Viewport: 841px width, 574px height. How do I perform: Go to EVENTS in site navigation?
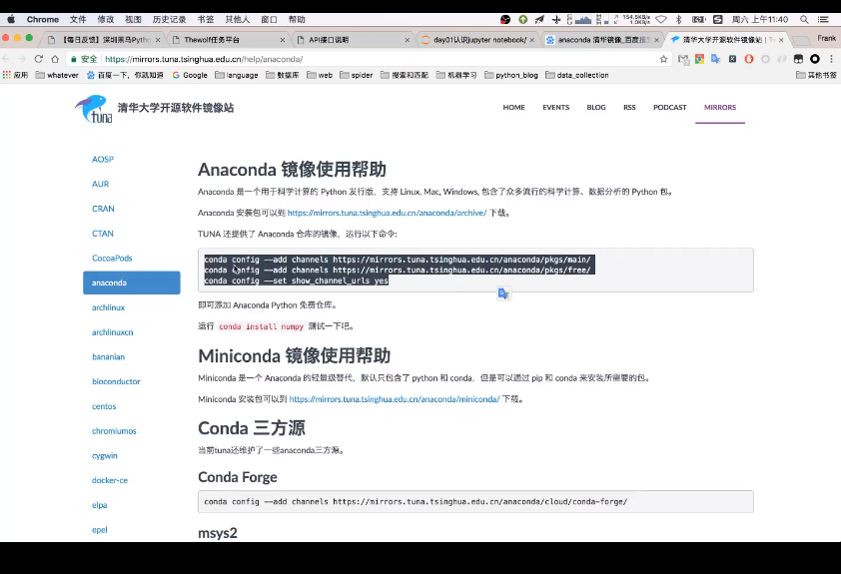point(555,107)
